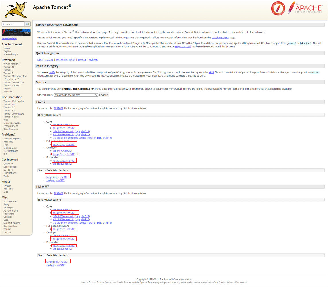The image size is (328, 287).
Task: Open YouTube under Media
Action: (8, 189)
